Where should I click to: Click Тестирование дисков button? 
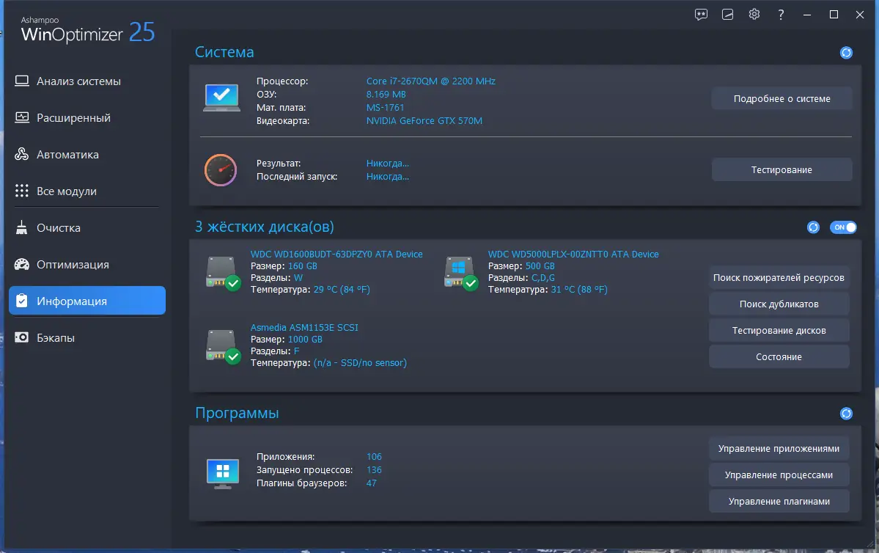[x=779, y=330]
